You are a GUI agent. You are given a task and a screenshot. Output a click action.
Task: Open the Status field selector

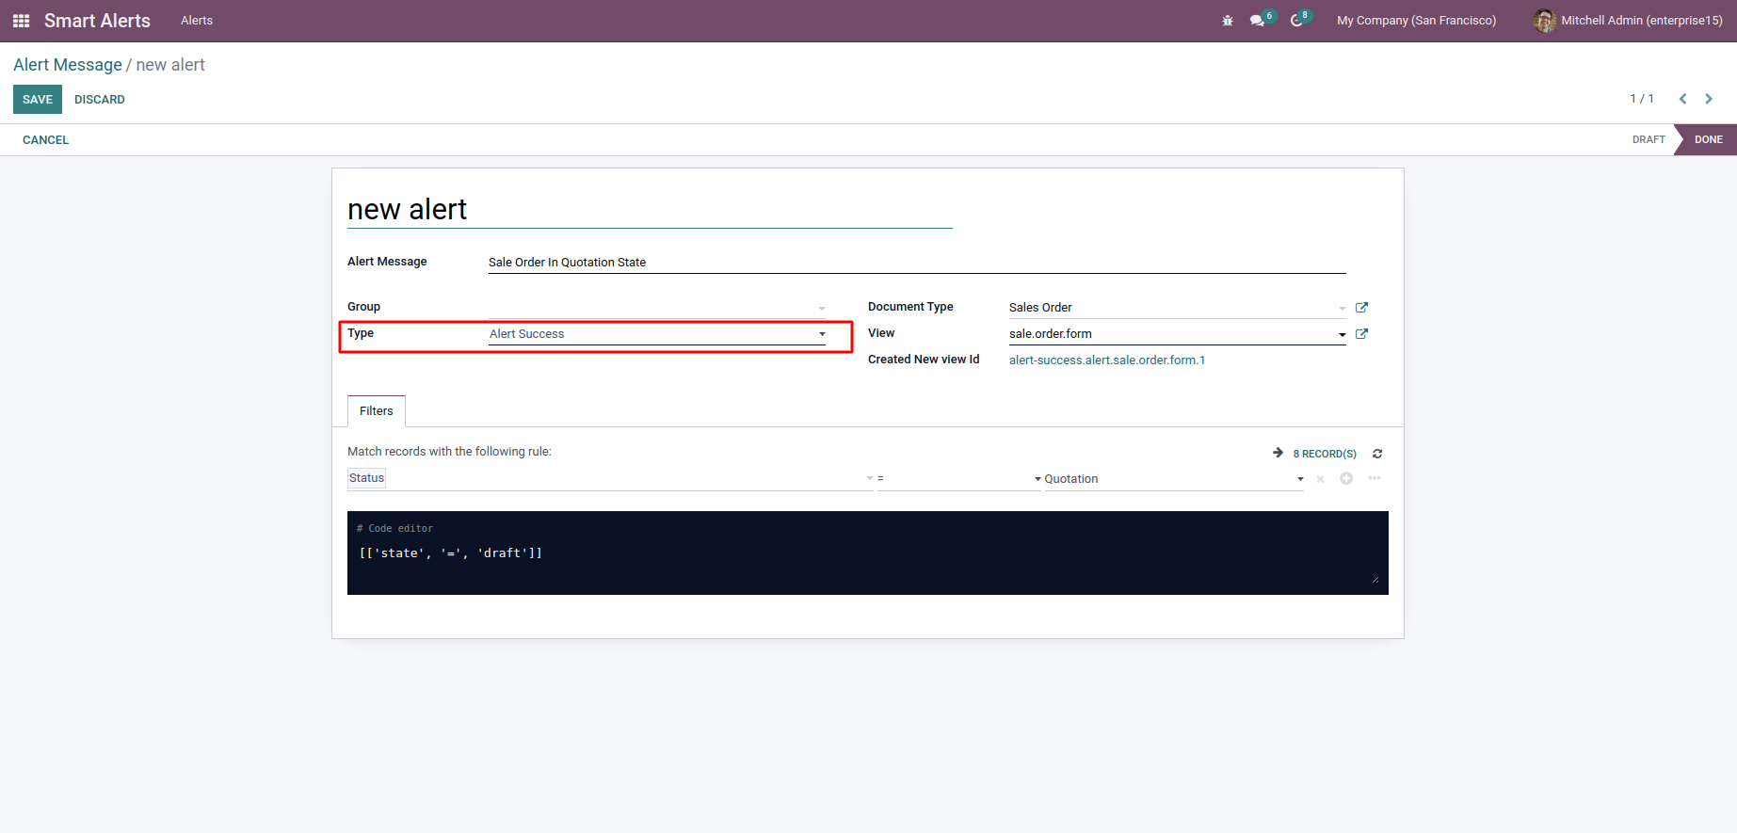click(610, 478)
